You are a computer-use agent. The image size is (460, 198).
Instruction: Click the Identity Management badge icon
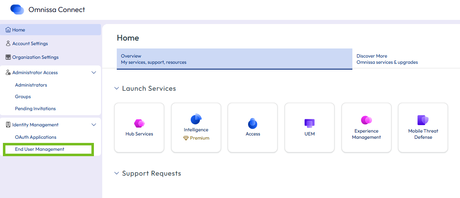(x=8, y=125)
